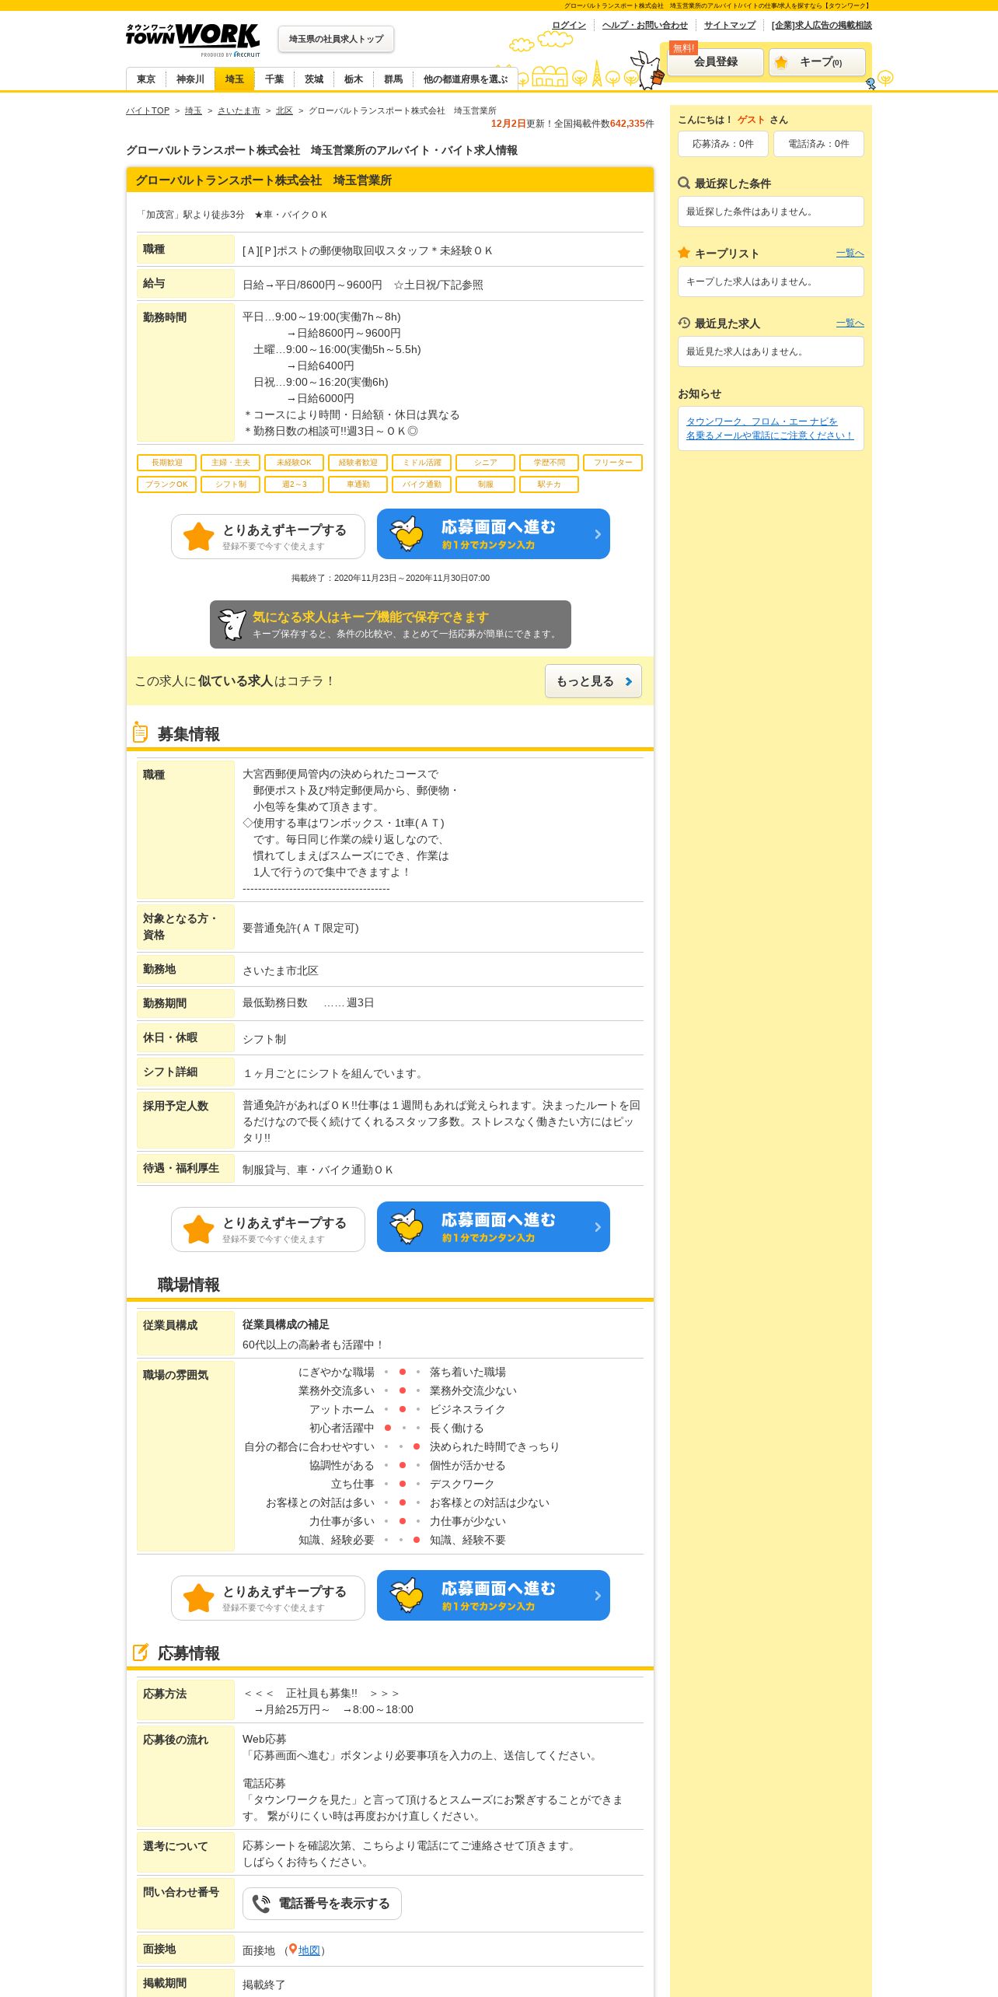Click the 応募済み：0件 box

coord(723,144)
